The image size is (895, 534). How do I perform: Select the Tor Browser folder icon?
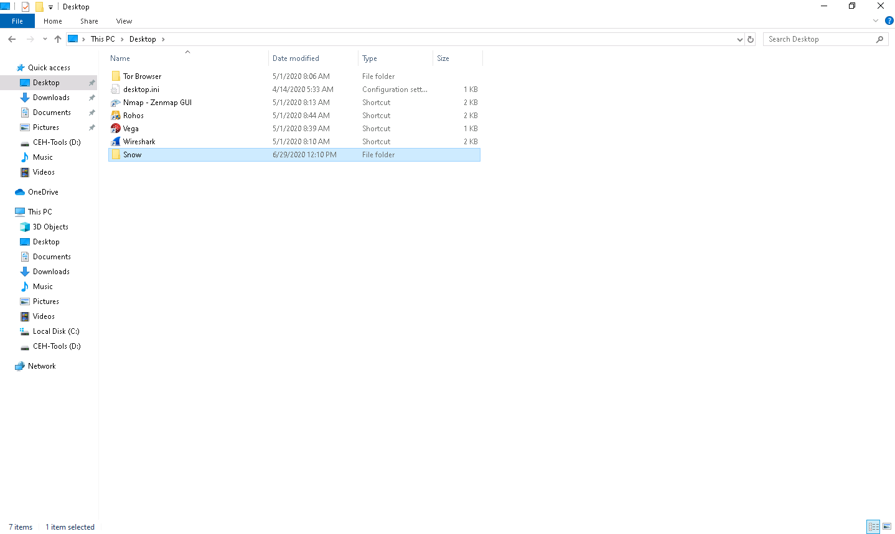click(116, 76)
